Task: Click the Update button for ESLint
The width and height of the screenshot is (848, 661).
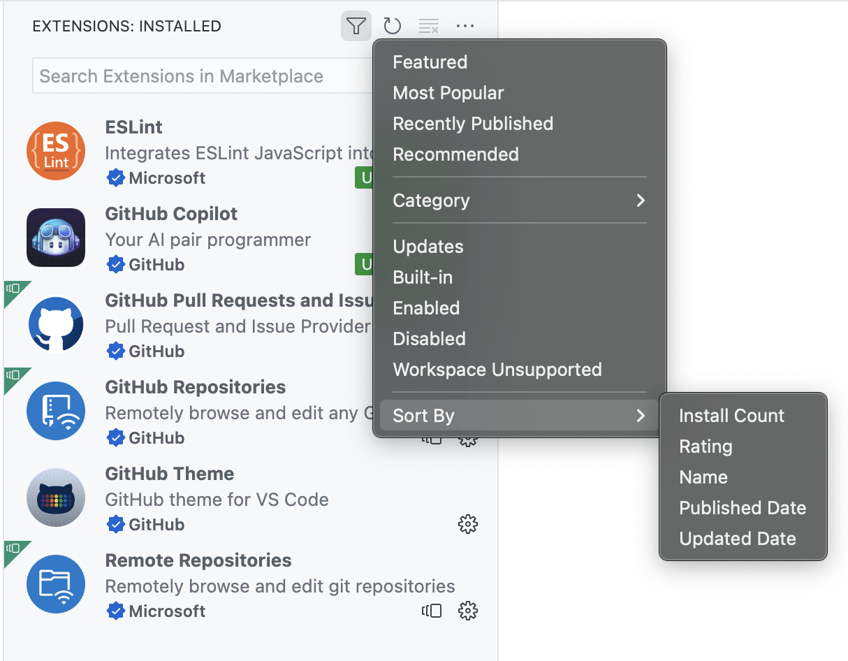Action: (x=367, y=178)
